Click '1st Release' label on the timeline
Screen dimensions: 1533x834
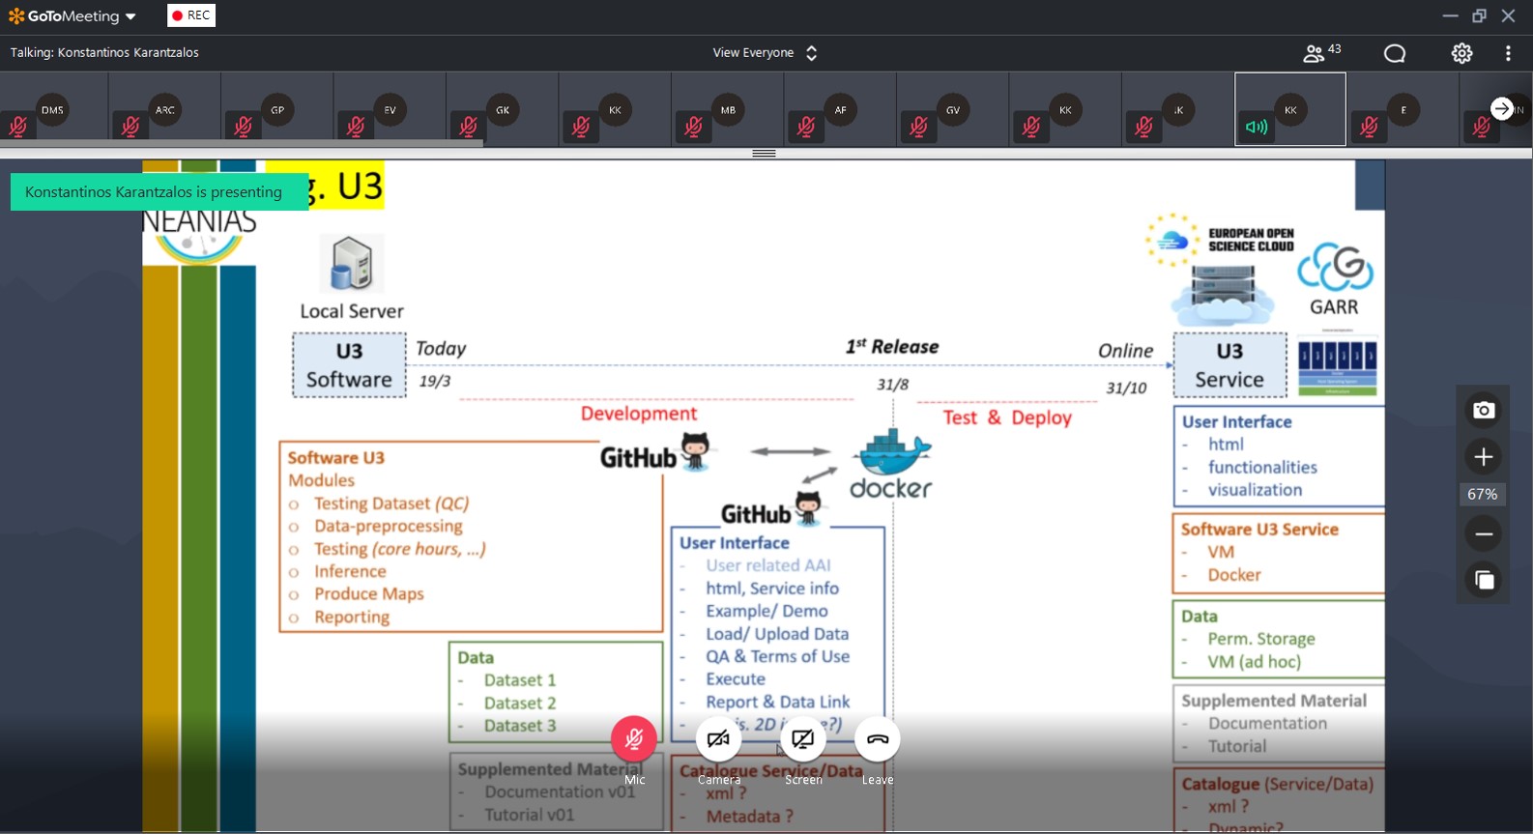(x=892, y=346)
